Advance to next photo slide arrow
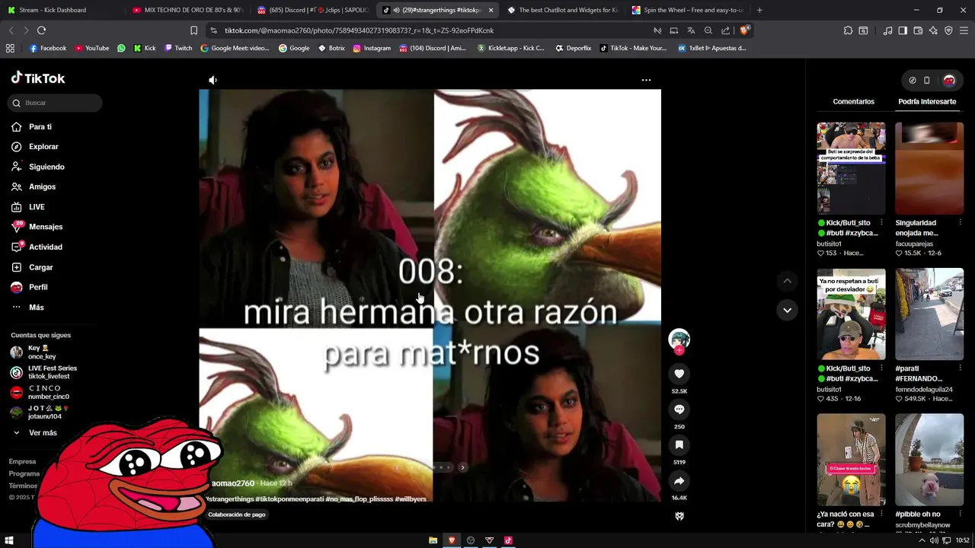This screenshot has width=975, height=548. 462,467
